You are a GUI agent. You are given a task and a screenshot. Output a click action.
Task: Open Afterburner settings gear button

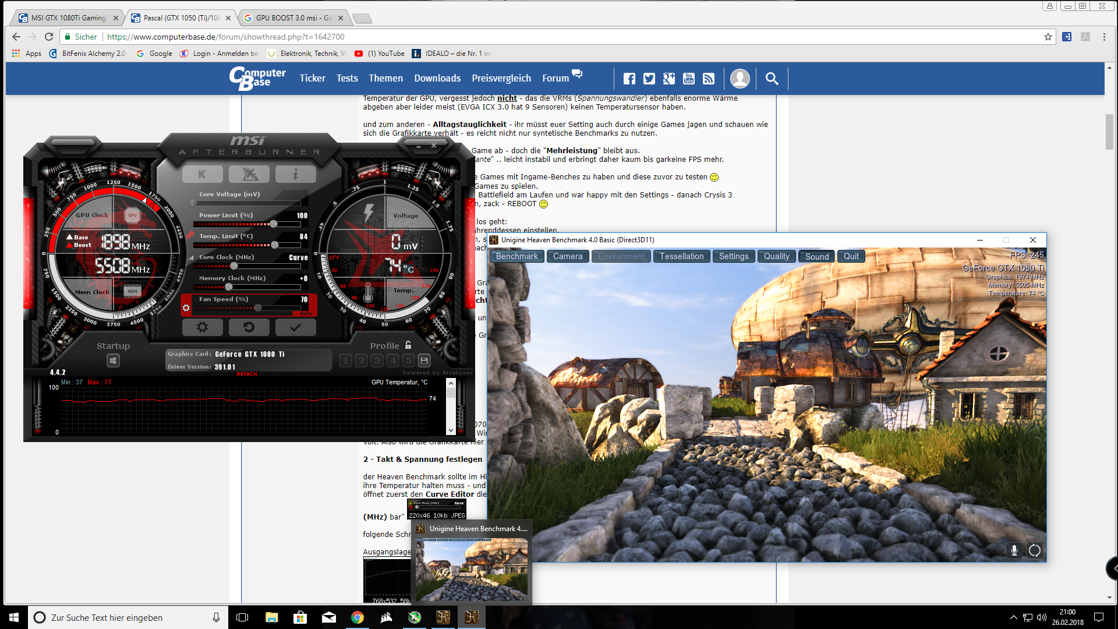point(202,327)
